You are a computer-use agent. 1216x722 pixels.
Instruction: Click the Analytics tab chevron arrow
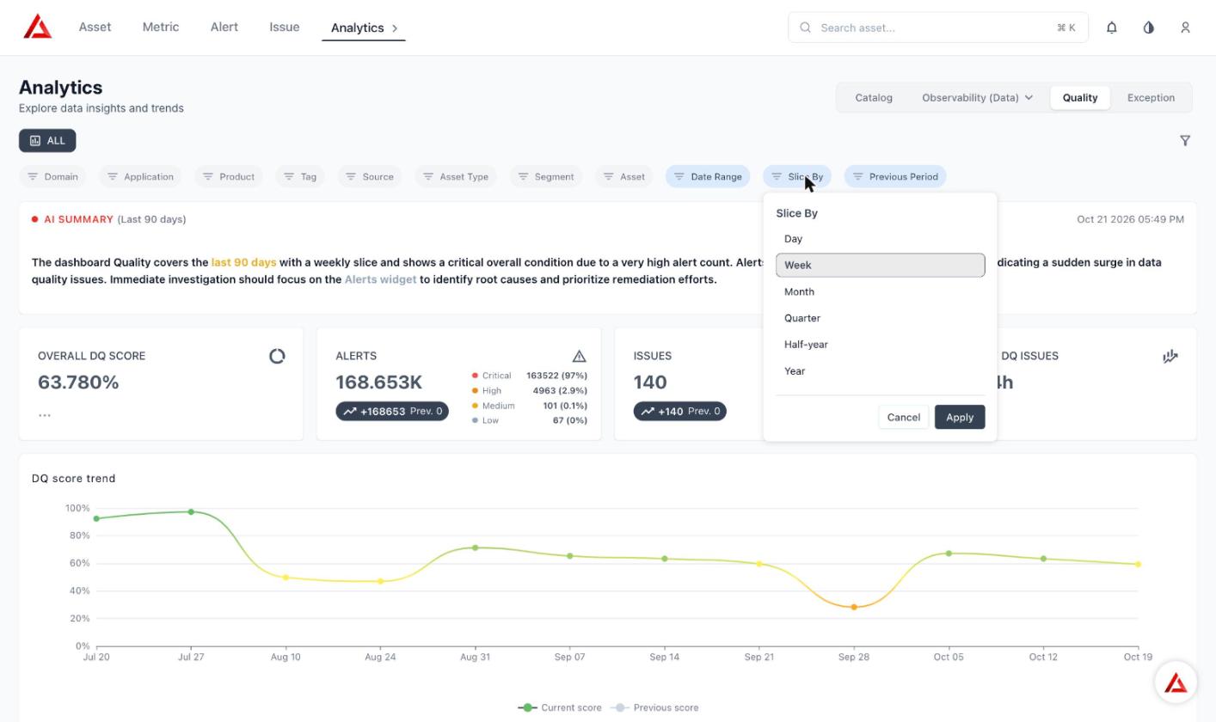395,28
